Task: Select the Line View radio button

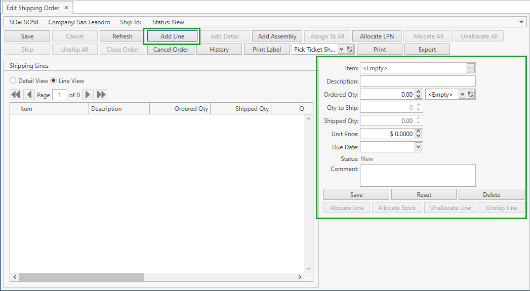Action: [54, 81]
